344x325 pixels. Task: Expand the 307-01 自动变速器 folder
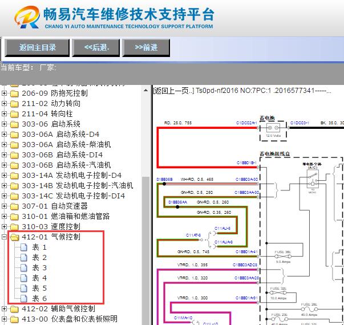pyautogui.click(x=4, y=206)
